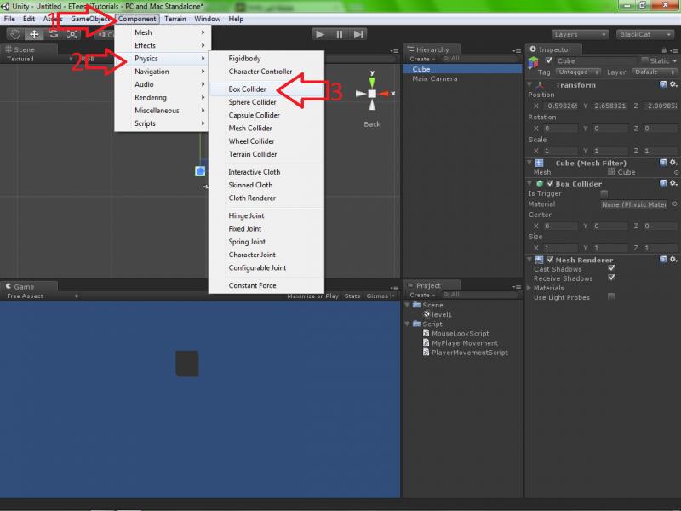
Task: Select level1 scene asset
Action: 442,314
